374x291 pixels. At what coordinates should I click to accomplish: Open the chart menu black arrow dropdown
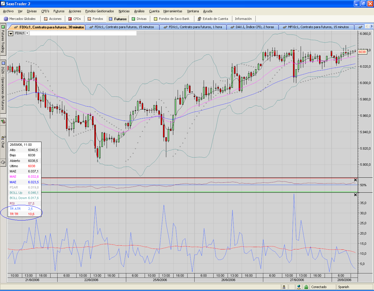[11, 33]
